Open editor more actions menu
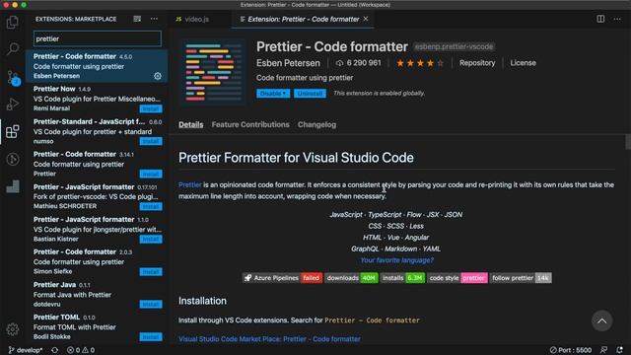The height and width of the screenshot is (355, 631). coord(617,19)
